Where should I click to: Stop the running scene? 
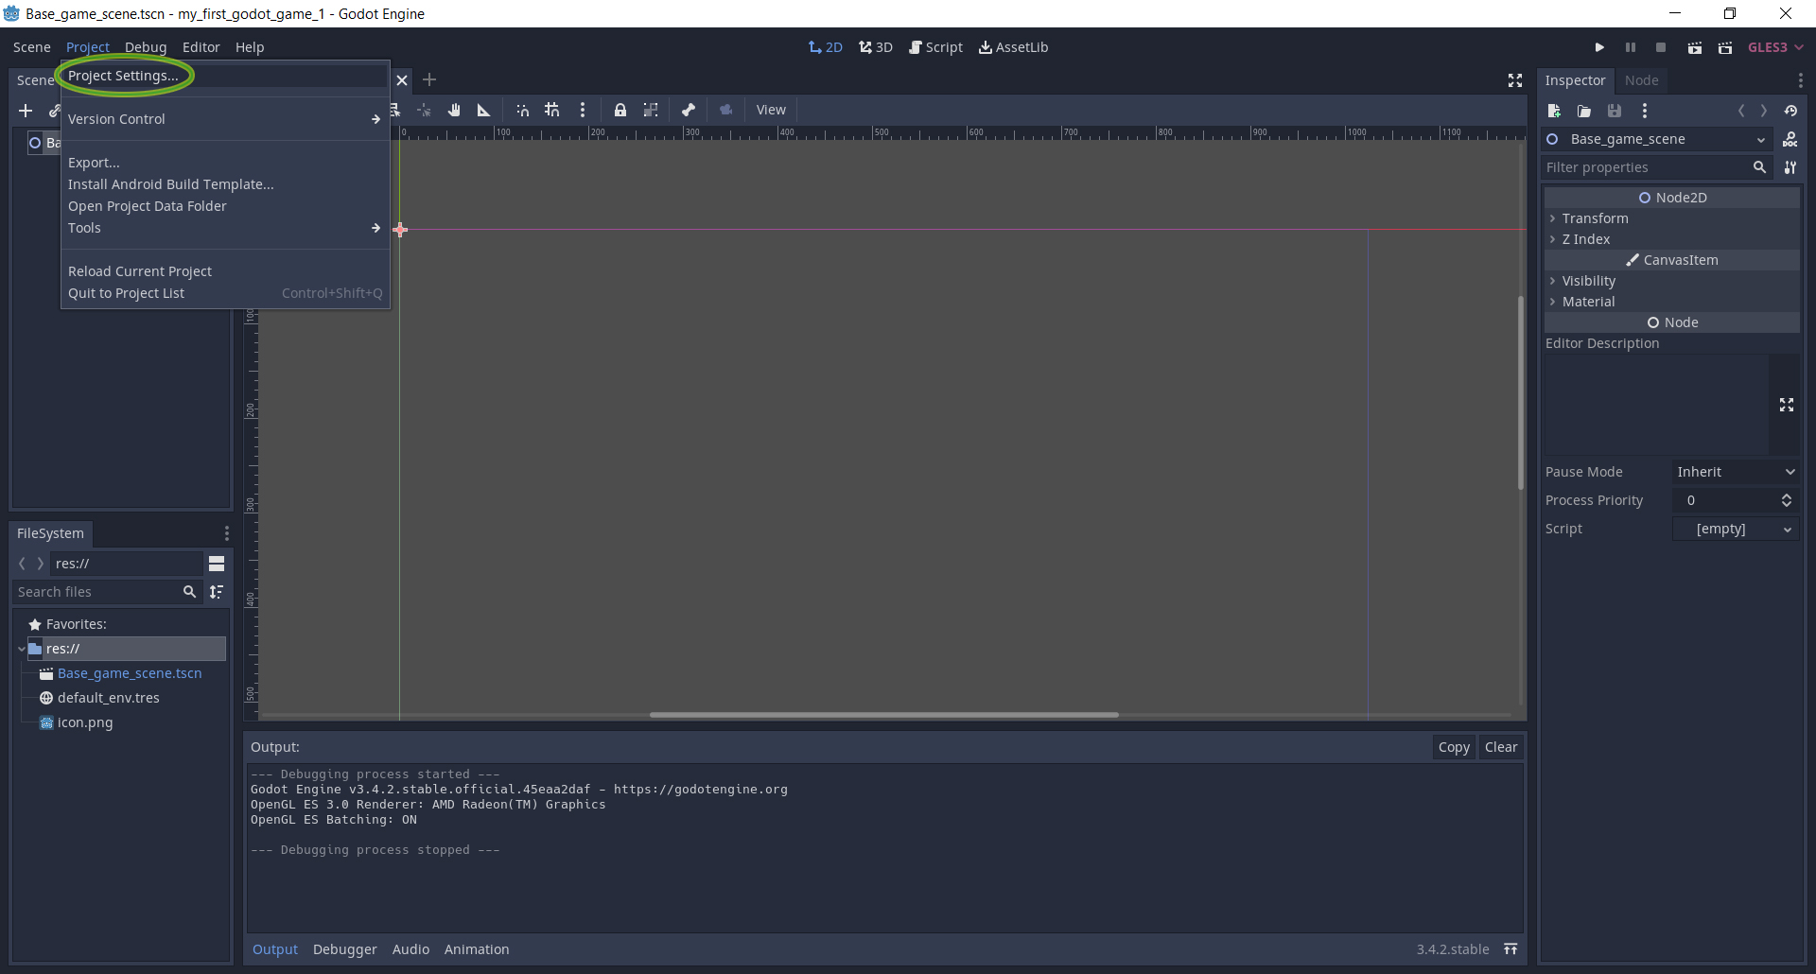click(1661, 47)
